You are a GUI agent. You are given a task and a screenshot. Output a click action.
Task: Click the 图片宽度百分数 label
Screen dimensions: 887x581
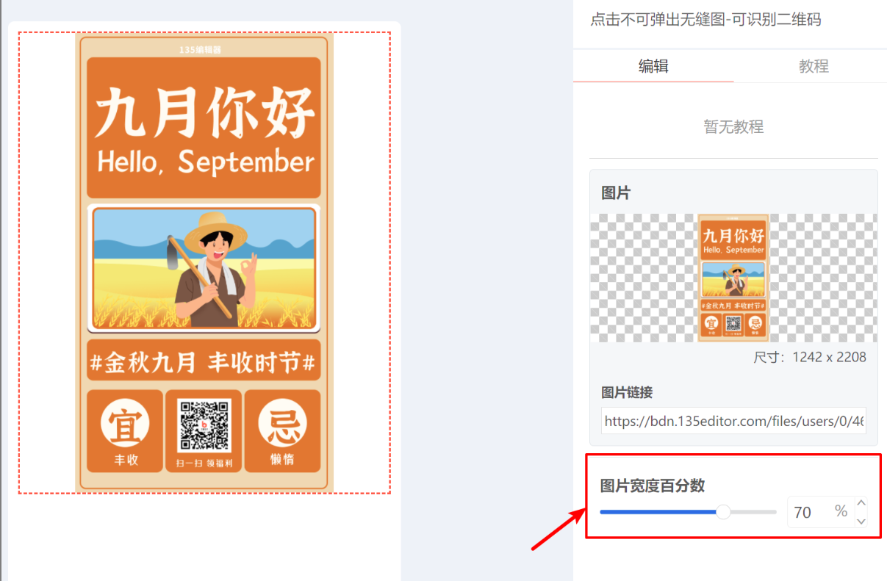653,486
